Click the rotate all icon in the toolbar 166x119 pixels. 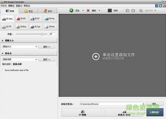click(141, 11)
